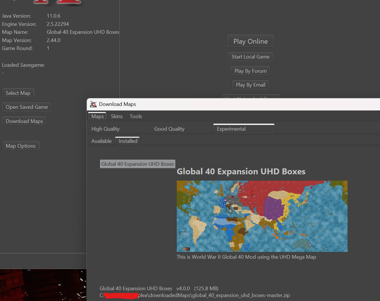The image size is (380, 301).
Task: Switch to the Maps tab
Action: (97, 116)
